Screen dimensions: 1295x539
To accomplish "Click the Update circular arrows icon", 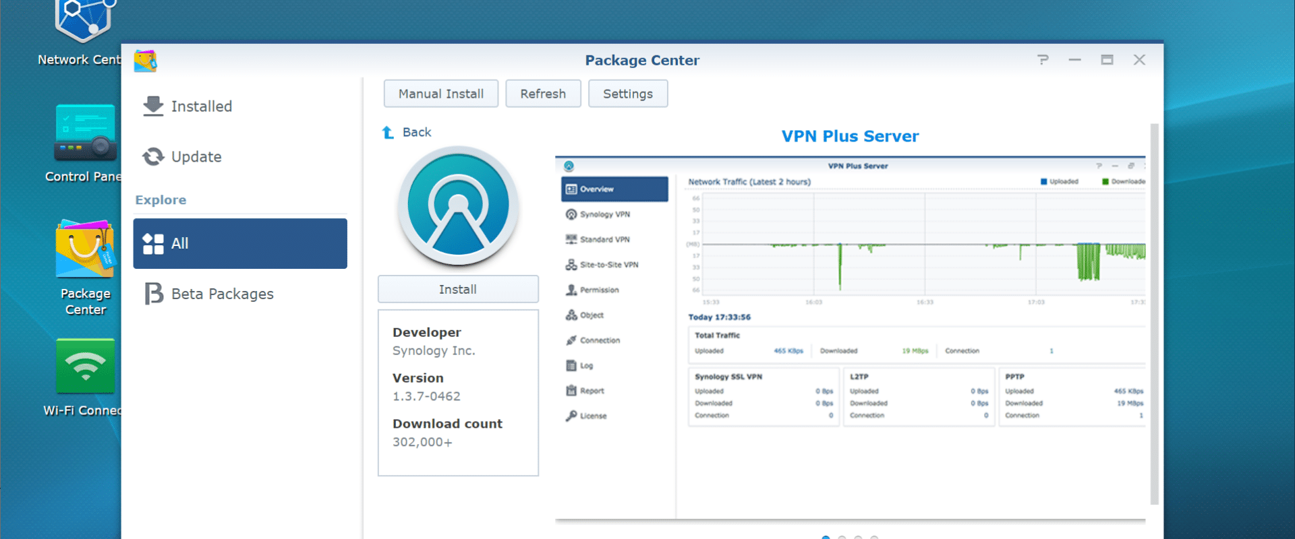I will click(x=153, y=156).
